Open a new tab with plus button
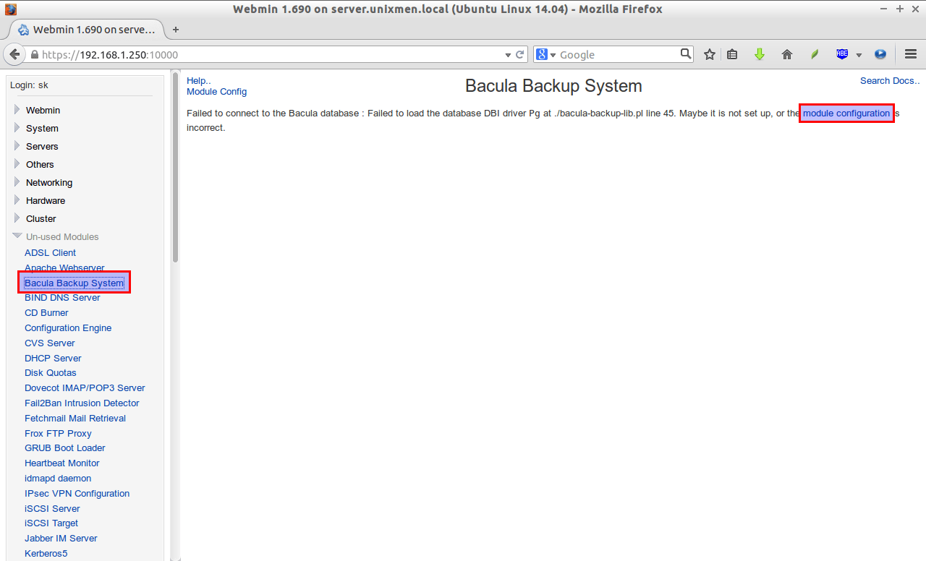Screen dimensions: 926x561 (x=176, y=30)
